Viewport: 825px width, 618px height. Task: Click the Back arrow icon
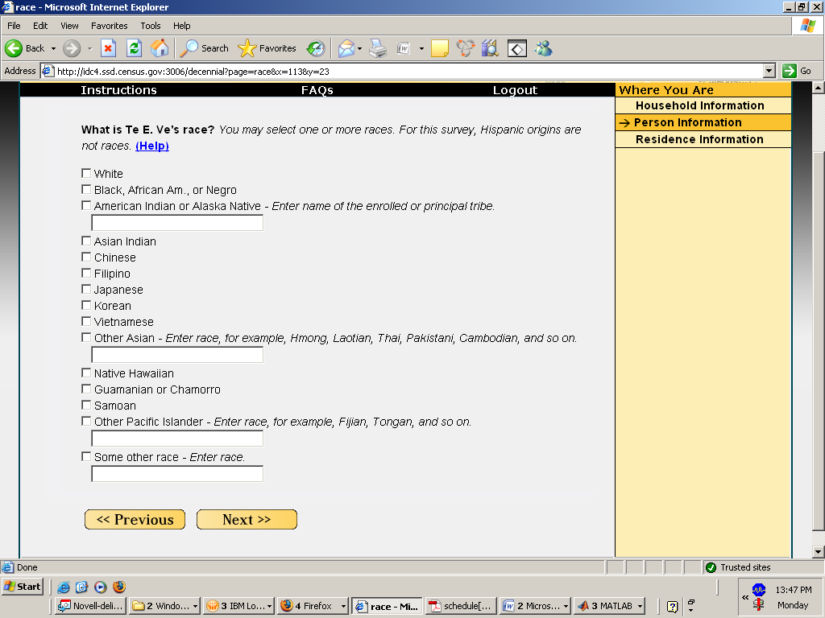[14, 48]
